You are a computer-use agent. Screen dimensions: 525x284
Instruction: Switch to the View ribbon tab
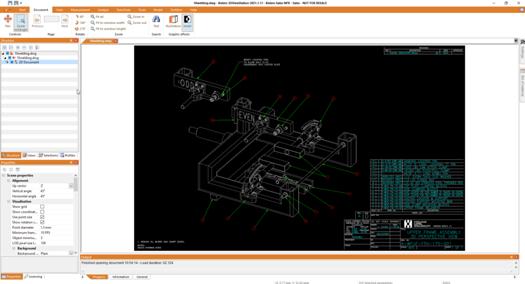(x=60, y=10)
